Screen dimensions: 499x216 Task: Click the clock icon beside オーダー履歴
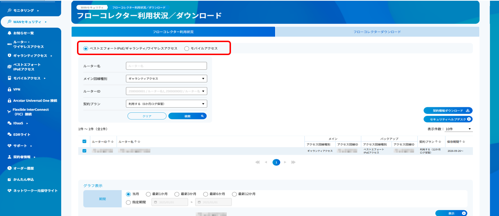click(x=9, y=168)
